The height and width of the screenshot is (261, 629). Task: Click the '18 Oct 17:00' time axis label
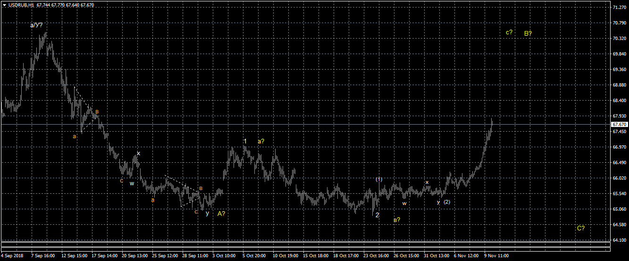pyautogui.click(x=346, y=256)
